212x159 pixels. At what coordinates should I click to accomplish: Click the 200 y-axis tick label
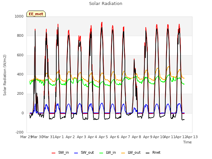(20, 94)
